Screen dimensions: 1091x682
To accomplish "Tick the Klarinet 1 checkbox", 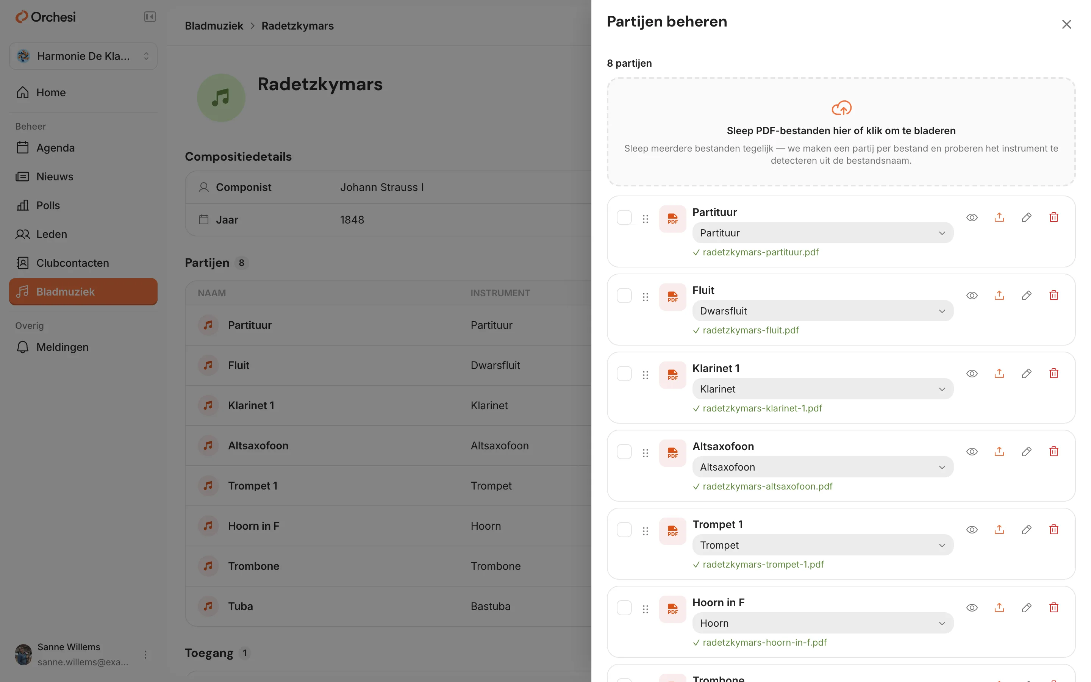I will pyautogui.click(x=624, y=374).
